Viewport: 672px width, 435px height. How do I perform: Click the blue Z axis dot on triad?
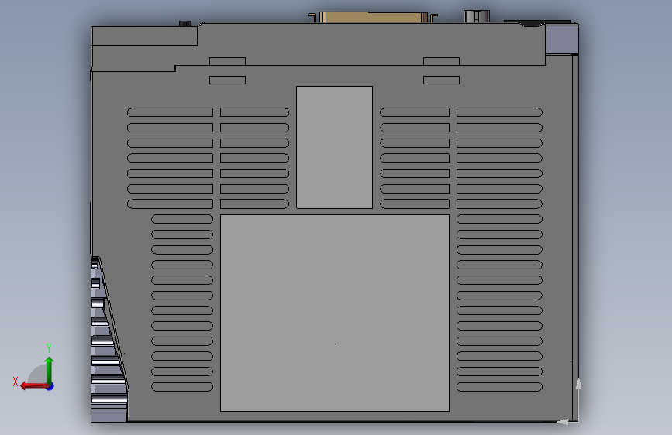tap(50, 386)
